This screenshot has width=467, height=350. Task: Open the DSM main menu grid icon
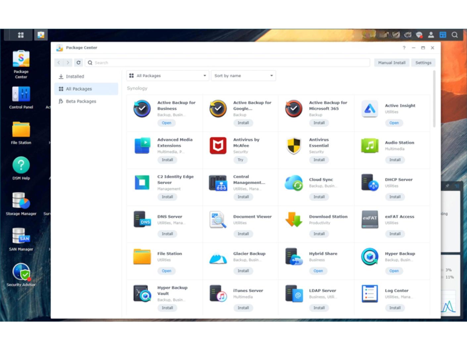[x=21, y=35]
